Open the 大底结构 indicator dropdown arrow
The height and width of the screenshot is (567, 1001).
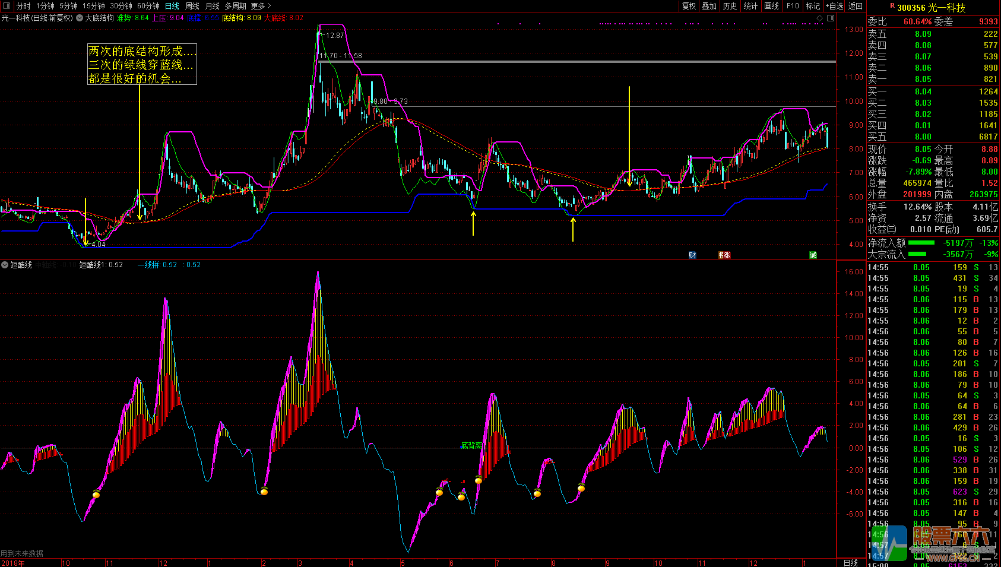tap(80, 18)
